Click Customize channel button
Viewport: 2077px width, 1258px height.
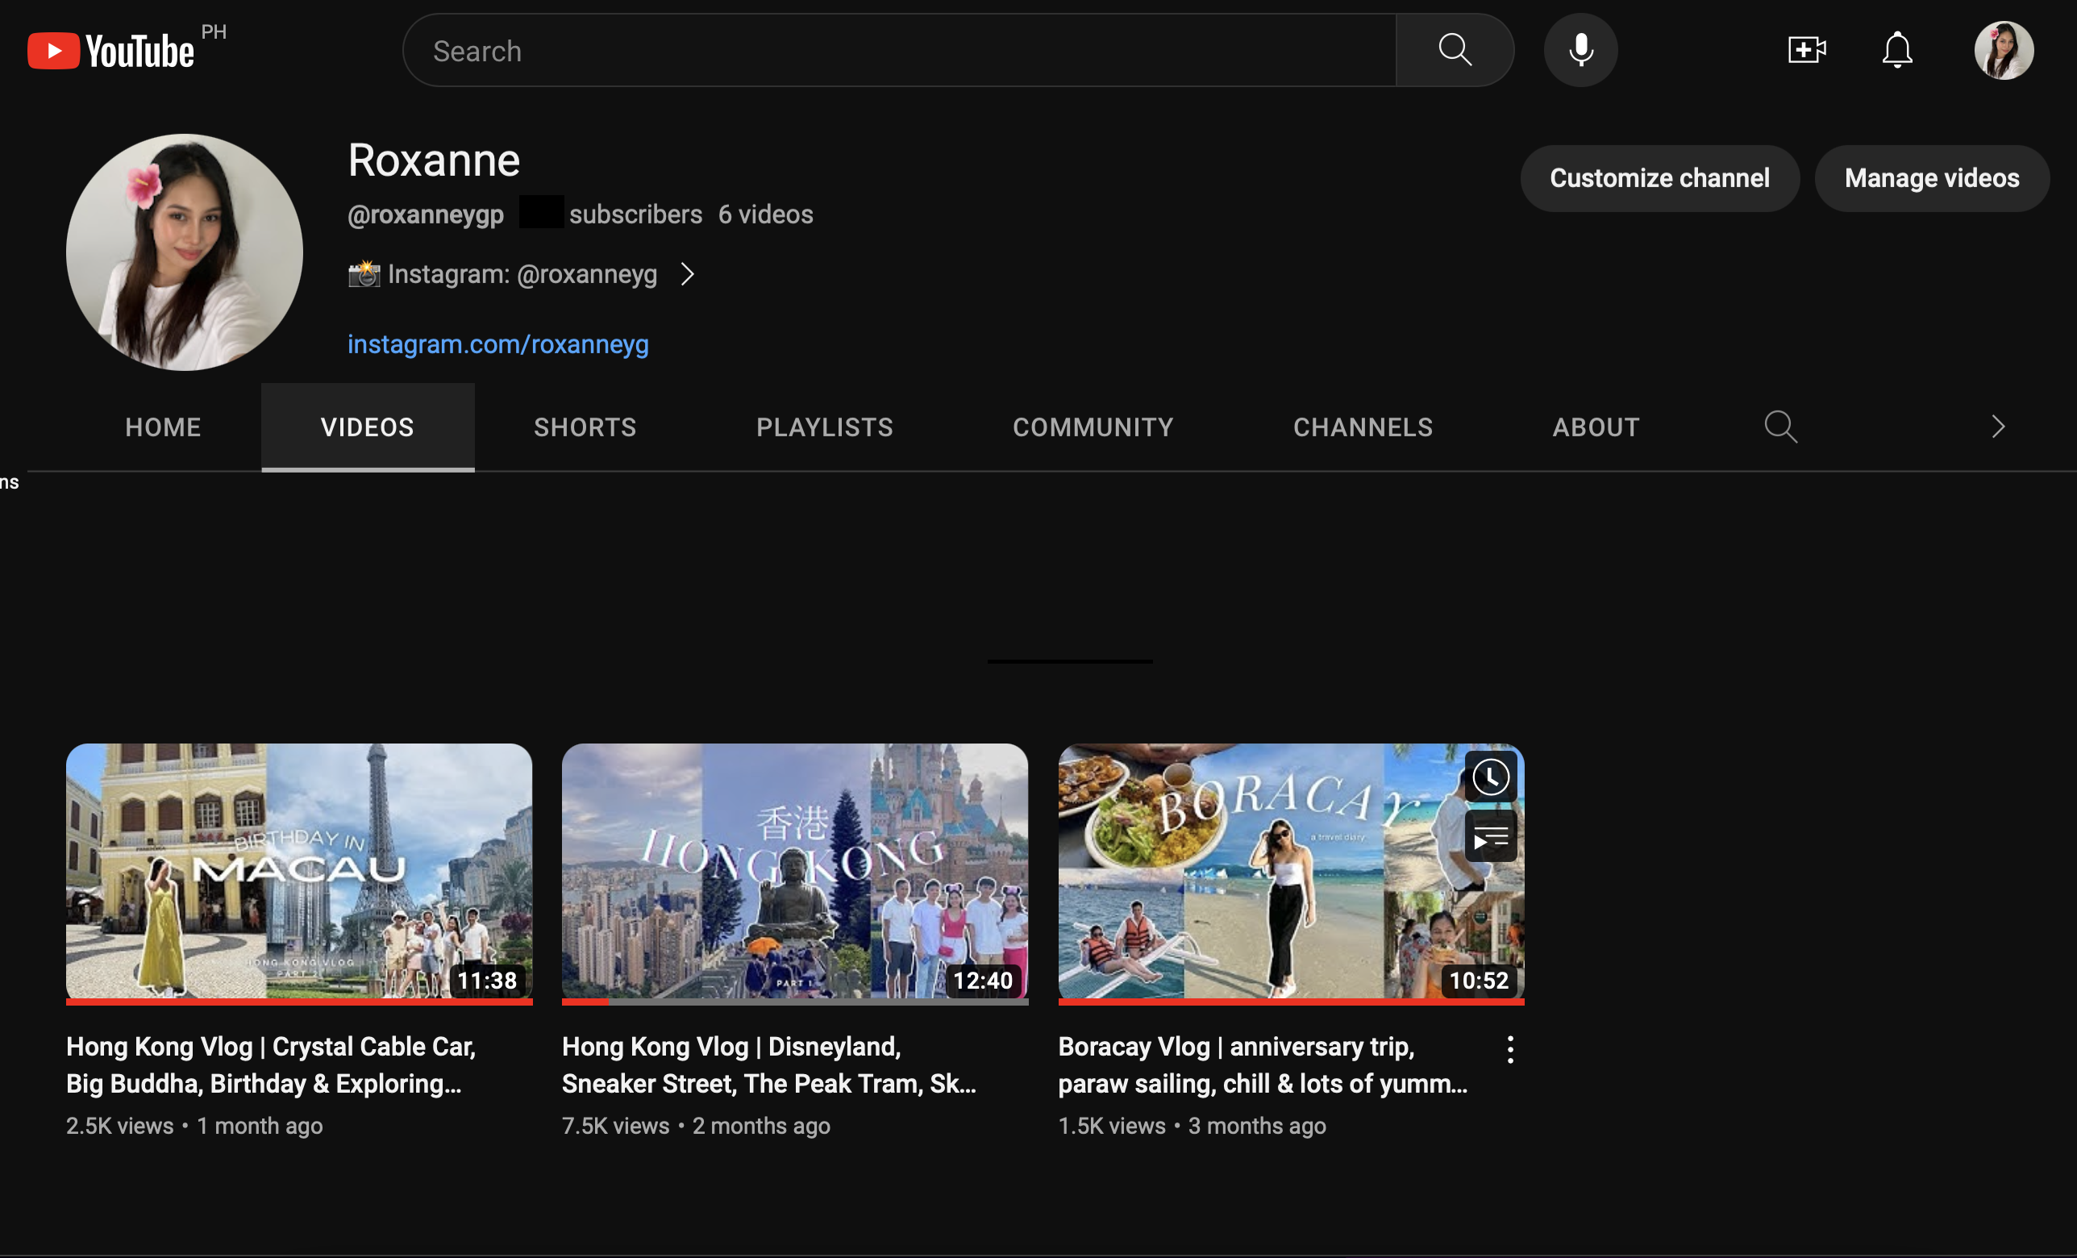(1659, 178)
